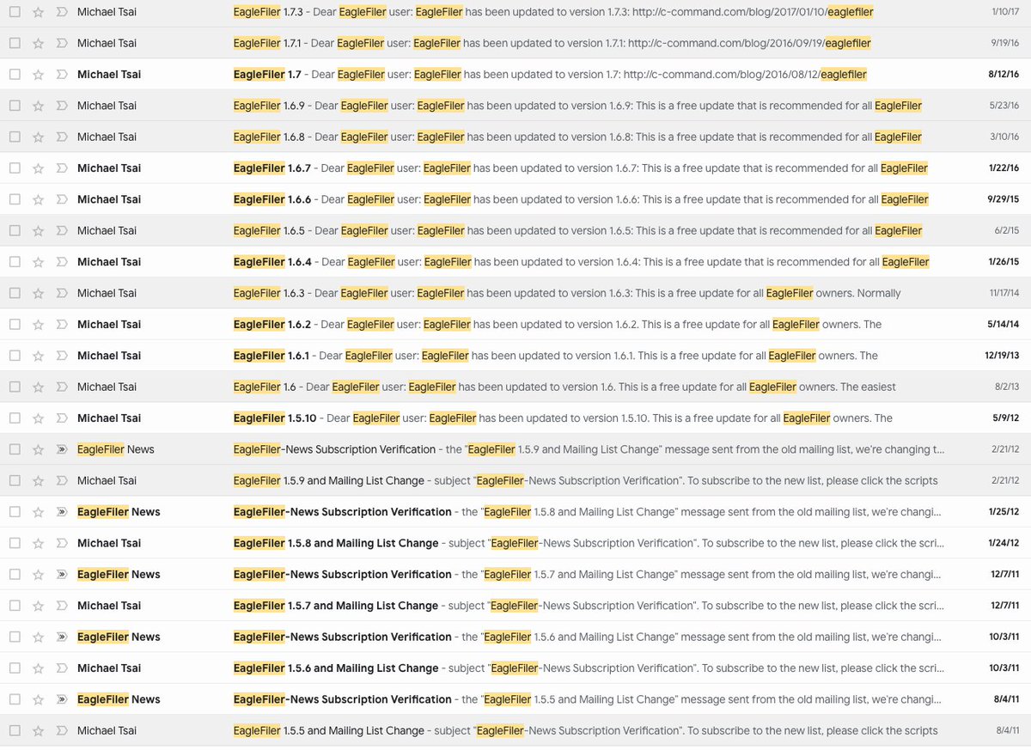
Task: Click the date 1/24/12
Action: pos(1004,543)
